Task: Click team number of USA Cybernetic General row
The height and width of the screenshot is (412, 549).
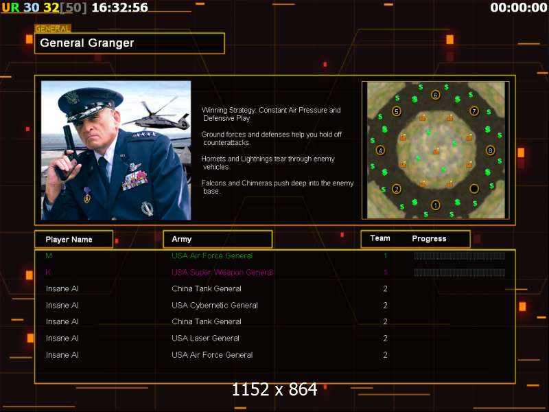Action: pyautogui.click(x=385, y=305)
